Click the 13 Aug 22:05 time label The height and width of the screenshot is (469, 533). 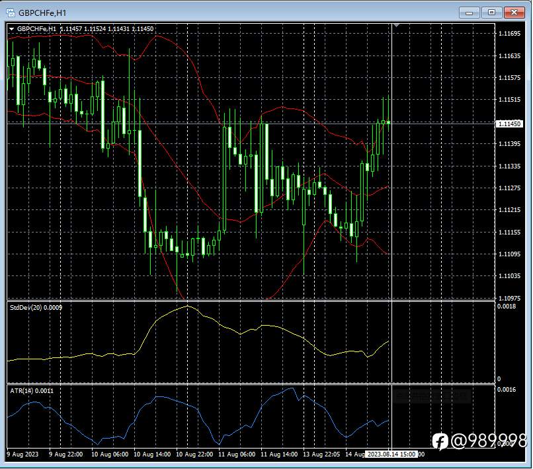point(321,454)
